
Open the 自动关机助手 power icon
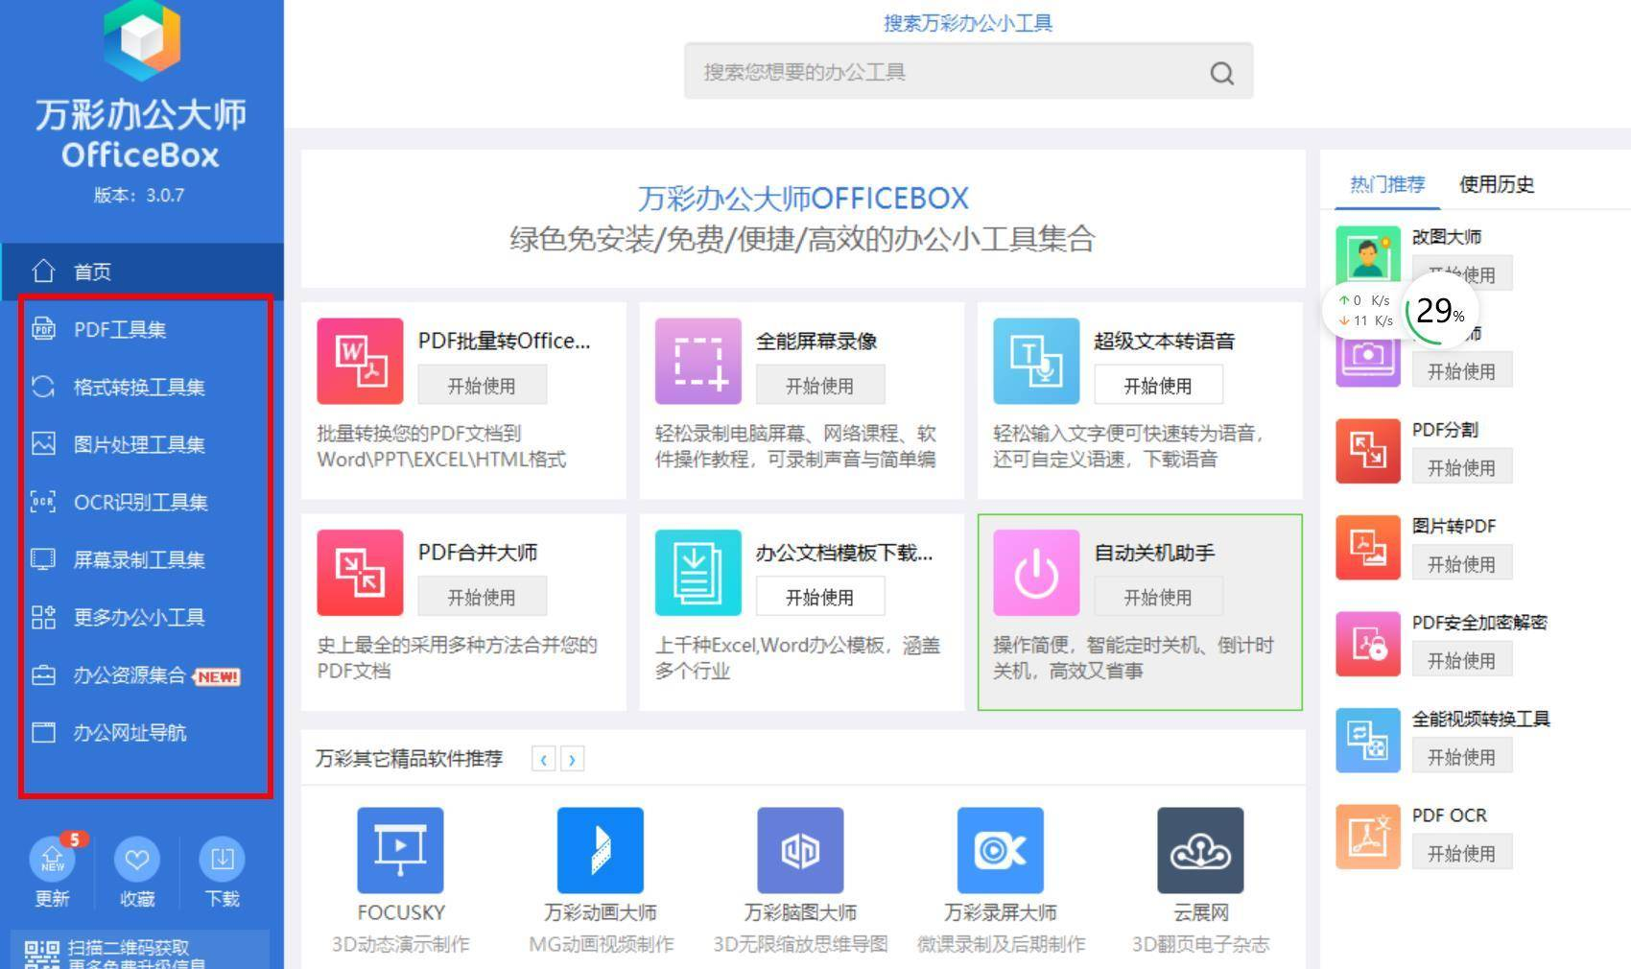click(x=1036, y=573)
